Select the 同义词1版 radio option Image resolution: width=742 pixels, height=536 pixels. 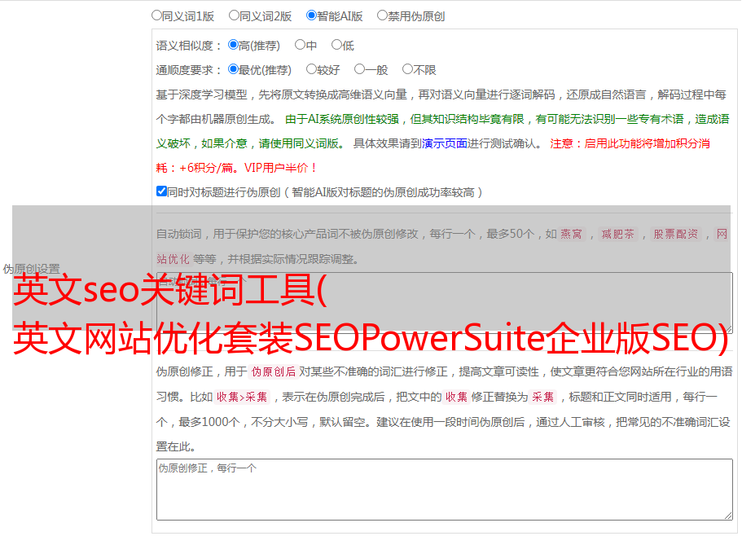pos(156,15)
